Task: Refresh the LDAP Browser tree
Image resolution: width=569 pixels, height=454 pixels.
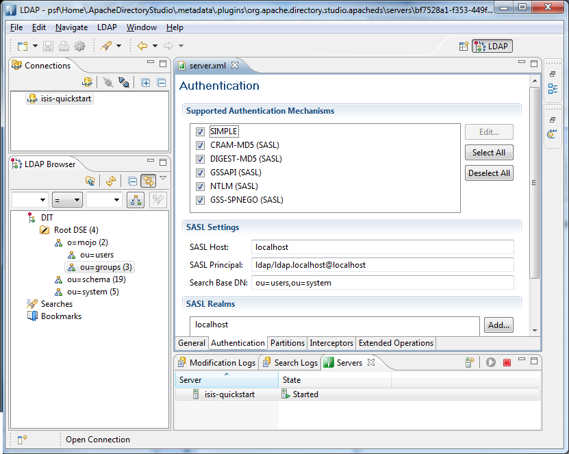Action: [x=110, y=179]
